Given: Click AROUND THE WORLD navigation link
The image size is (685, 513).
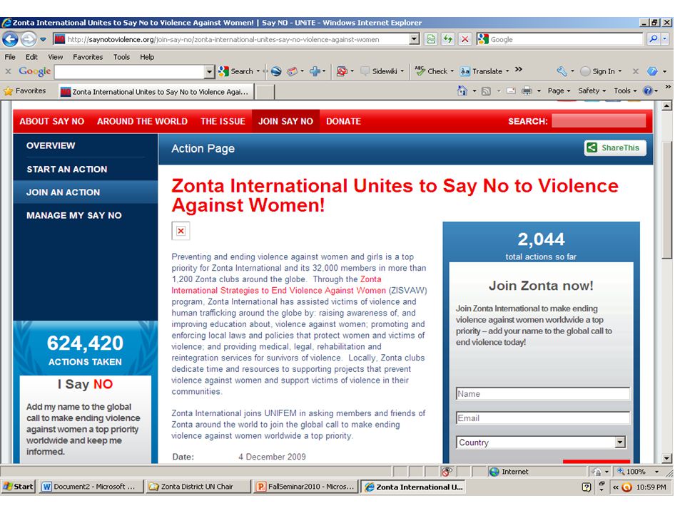Looking at the screenshot, I should tap(142, 121).
